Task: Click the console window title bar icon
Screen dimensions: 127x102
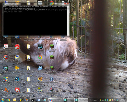Action: click(x=4, y=4)
